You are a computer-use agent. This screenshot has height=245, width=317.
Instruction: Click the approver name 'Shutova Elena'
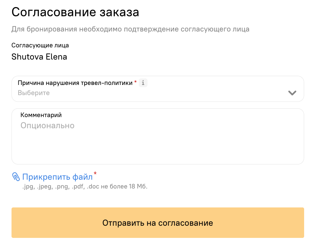pos(39,57)
